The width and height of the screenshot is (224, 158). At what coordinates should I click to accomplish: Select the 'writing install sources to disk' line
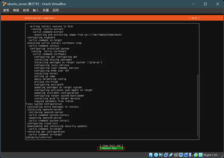point(51,26)
